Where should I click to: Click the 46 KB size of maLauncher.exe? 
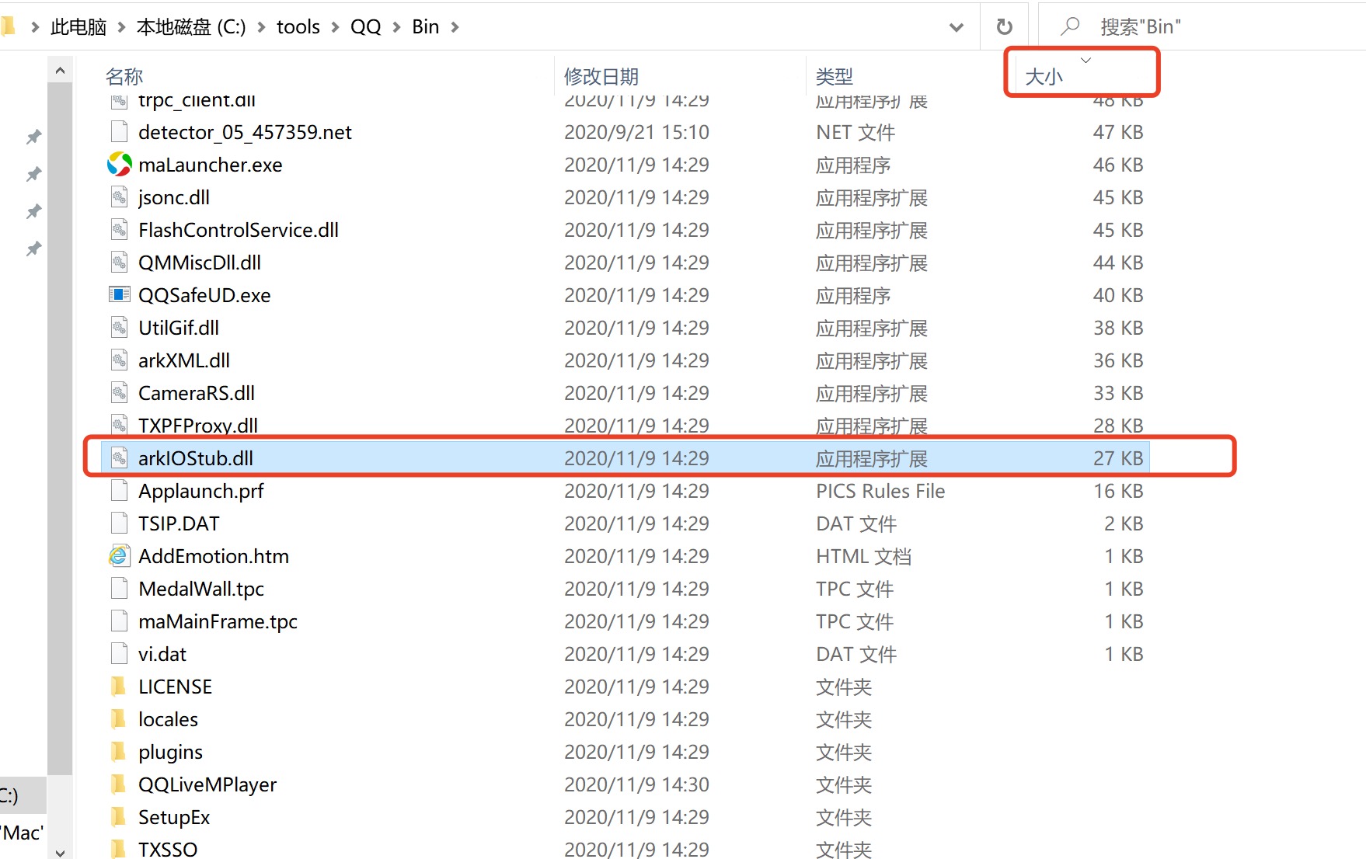click(1118, 165)
